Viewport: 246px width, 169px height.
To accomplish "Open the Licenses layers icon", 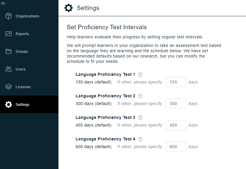I will point(9,87).
